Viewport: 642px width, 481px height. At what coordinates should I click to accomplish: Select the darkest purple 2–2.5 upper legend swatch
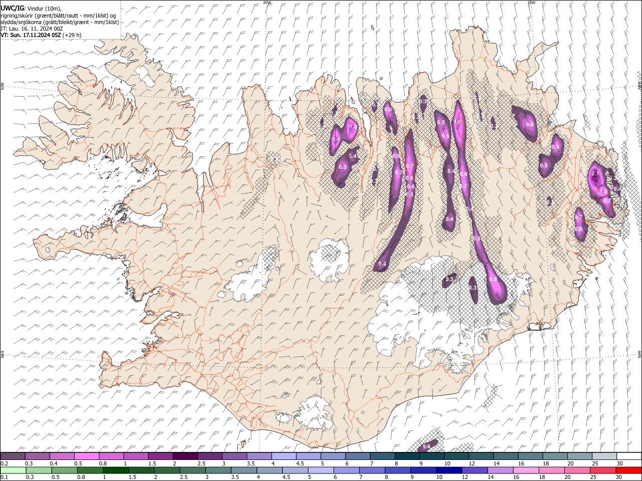tap(185, 456)
